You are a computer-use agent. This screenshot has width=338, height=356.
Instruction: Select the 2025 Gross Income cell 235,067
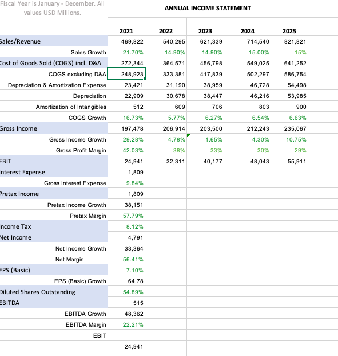[x=289, y=128]
